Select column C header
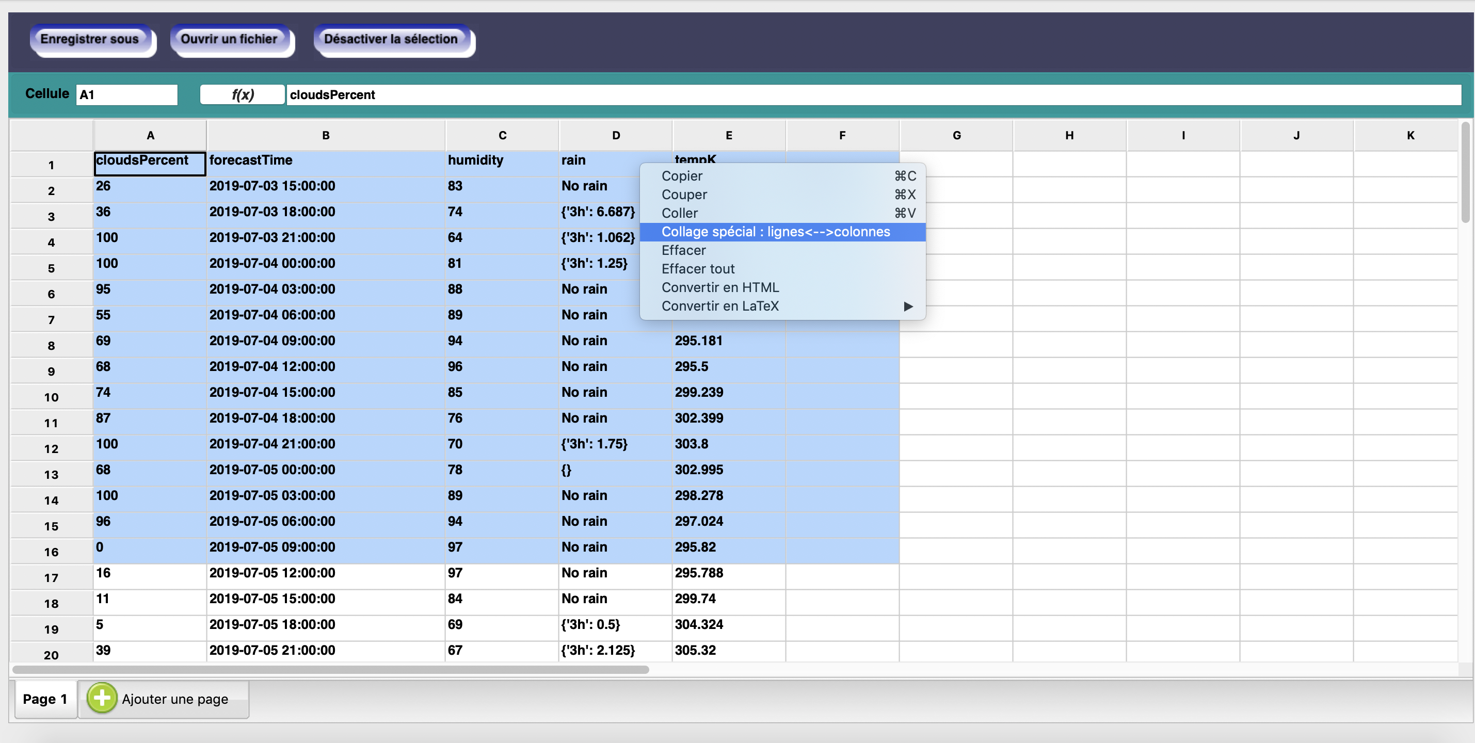 tap(502, 136)
